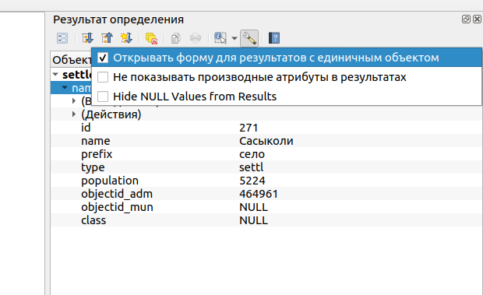
Task: Toggle the tree view mode icon
Action: point(62,38)
